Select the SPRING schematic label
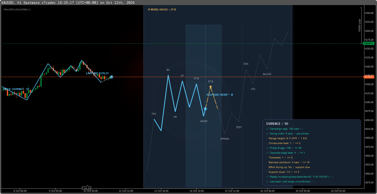377x194 pixels. coord(225,139)
